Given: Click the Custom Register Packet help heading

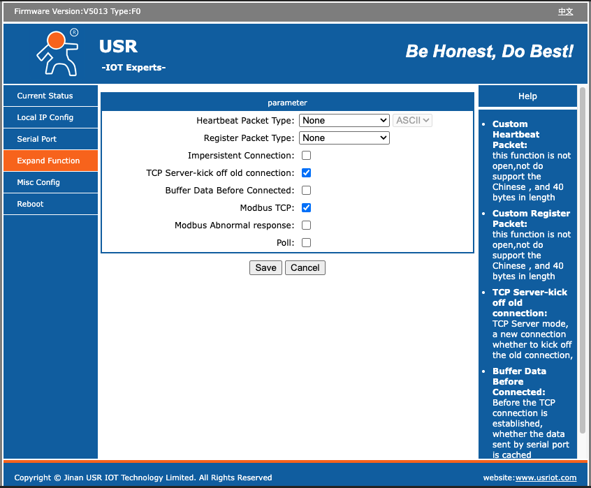Looking at the screenshot, I should 531,219.
